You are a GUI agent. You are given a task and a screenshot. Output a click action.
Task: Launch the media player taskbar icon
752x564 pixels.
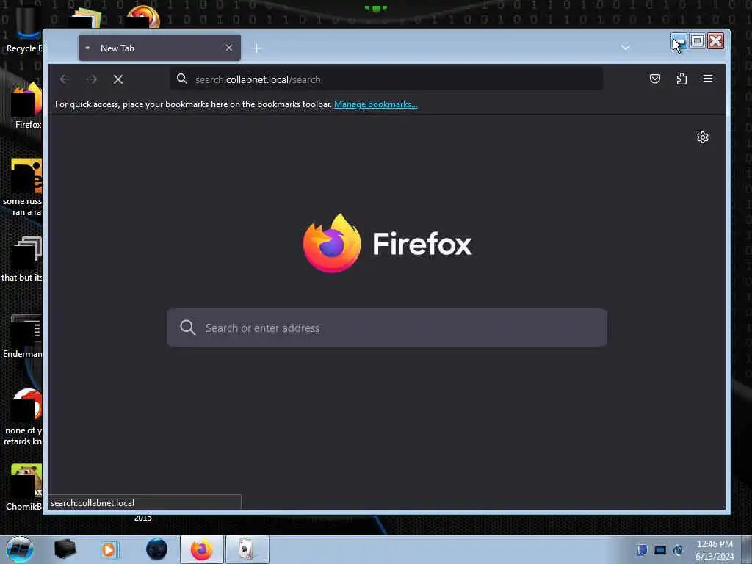pos(109,549)
